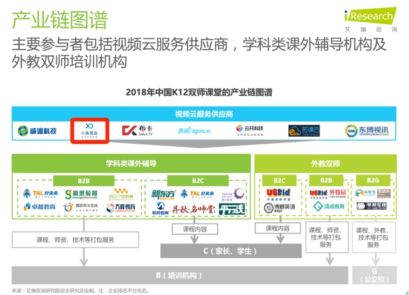
Task: Click the TAL好未来 logo under 学科类 B2C
Action: [197, 194]
